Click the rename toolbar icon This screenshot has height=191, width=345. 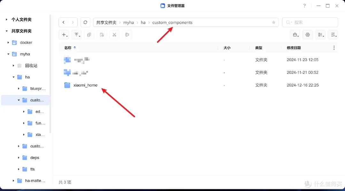pos(127,35)
